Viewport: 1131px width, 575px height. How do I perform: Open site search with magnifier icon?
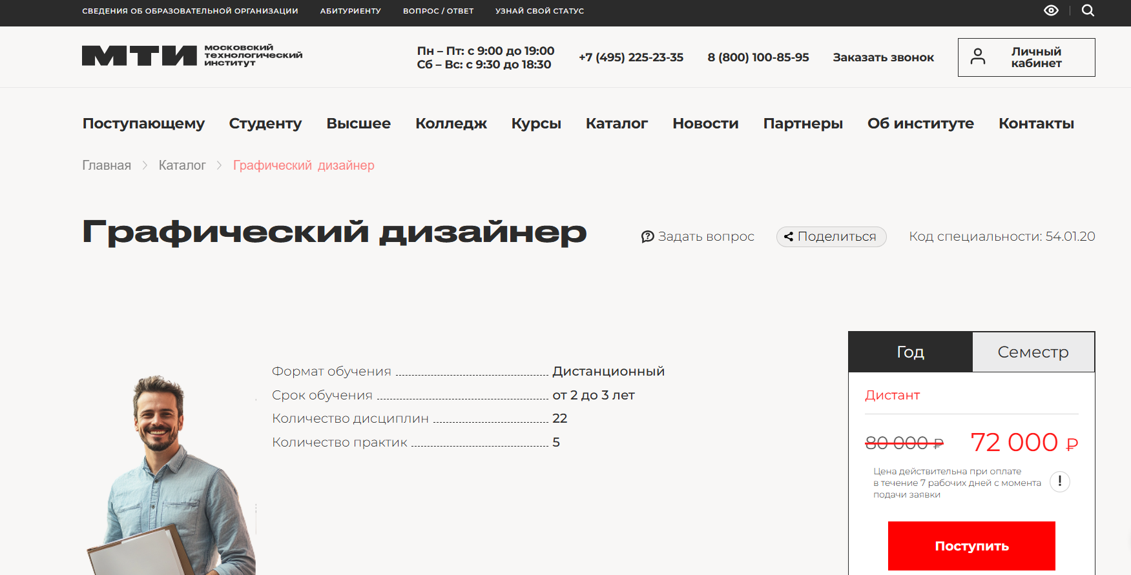pos(1088,10)
